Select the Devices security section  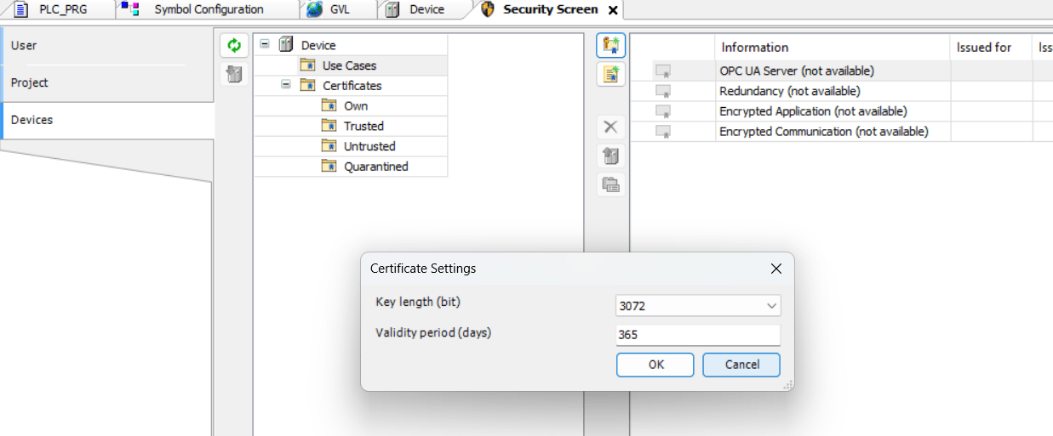[106, 120]
